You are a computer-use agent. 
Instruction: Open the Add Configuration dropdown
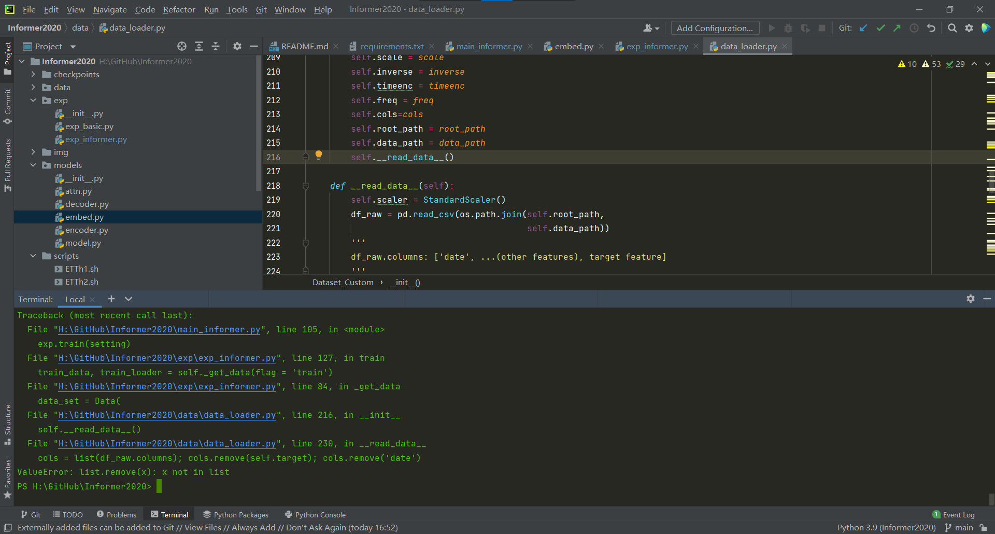pos(715,28)
